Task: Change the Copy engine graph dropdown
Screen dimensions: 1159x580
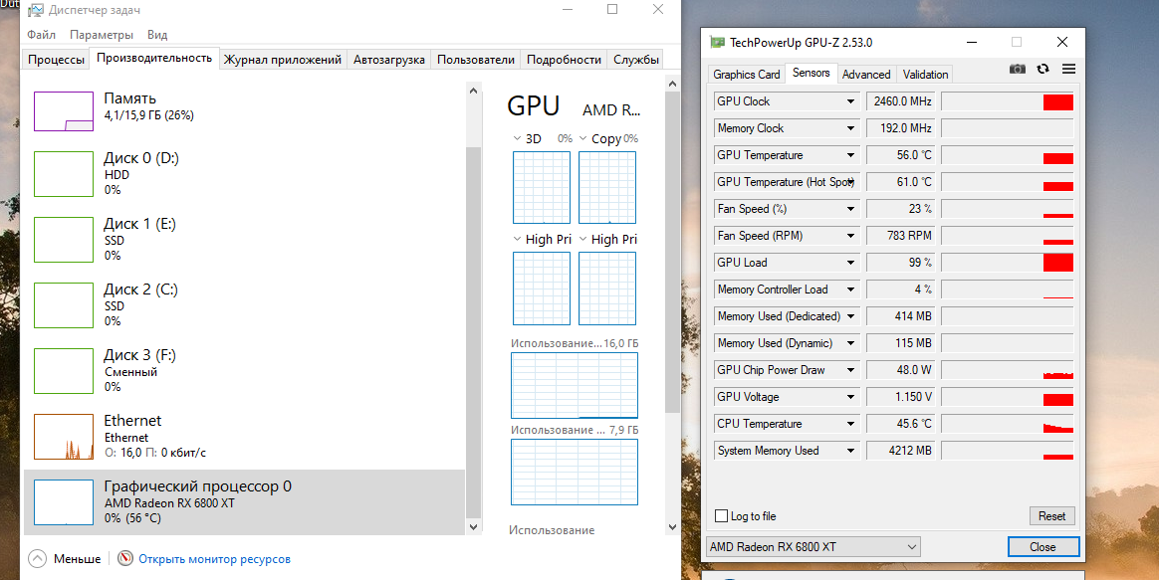Action: [x=582, y=138]
